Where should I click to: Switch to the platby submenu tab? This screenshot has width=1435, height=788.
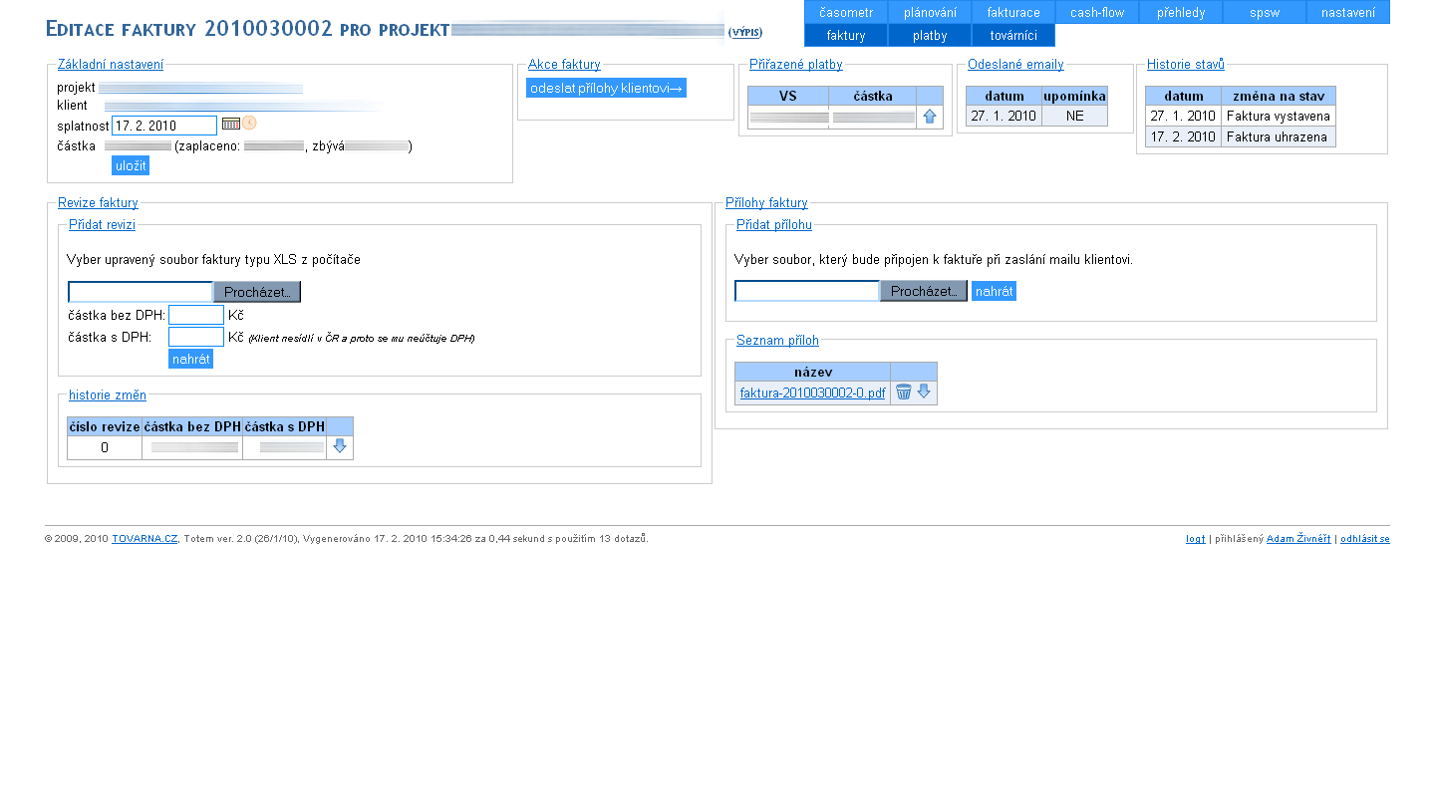coord(930,35)
